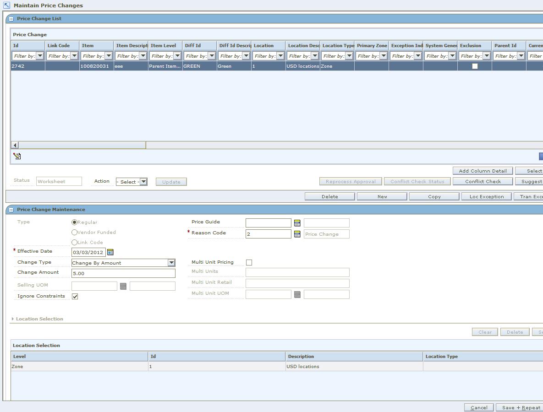
Task: Open the Location Type filter dropdown
Action: [349, 56]
